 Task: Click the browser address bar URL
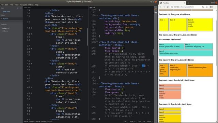coord(184,7)
